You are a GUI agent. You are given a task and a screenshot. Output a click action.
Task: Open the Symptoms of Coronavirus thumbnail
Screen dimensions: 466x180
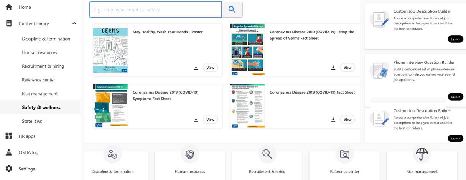[110, 106]
